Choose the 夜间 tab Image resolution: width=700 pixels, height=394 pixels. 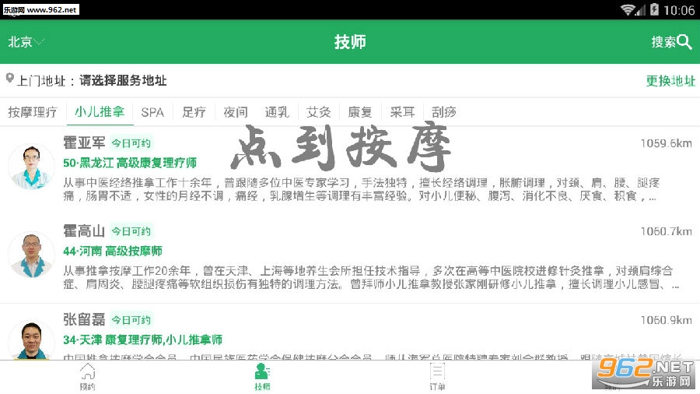[235, 112]
